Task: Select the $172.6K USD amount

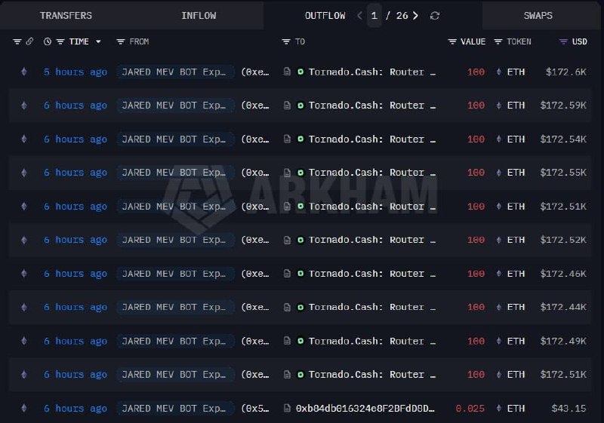Action: coord(565,72)
